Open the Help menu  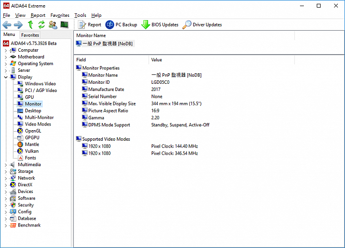(x=96, y=15)
